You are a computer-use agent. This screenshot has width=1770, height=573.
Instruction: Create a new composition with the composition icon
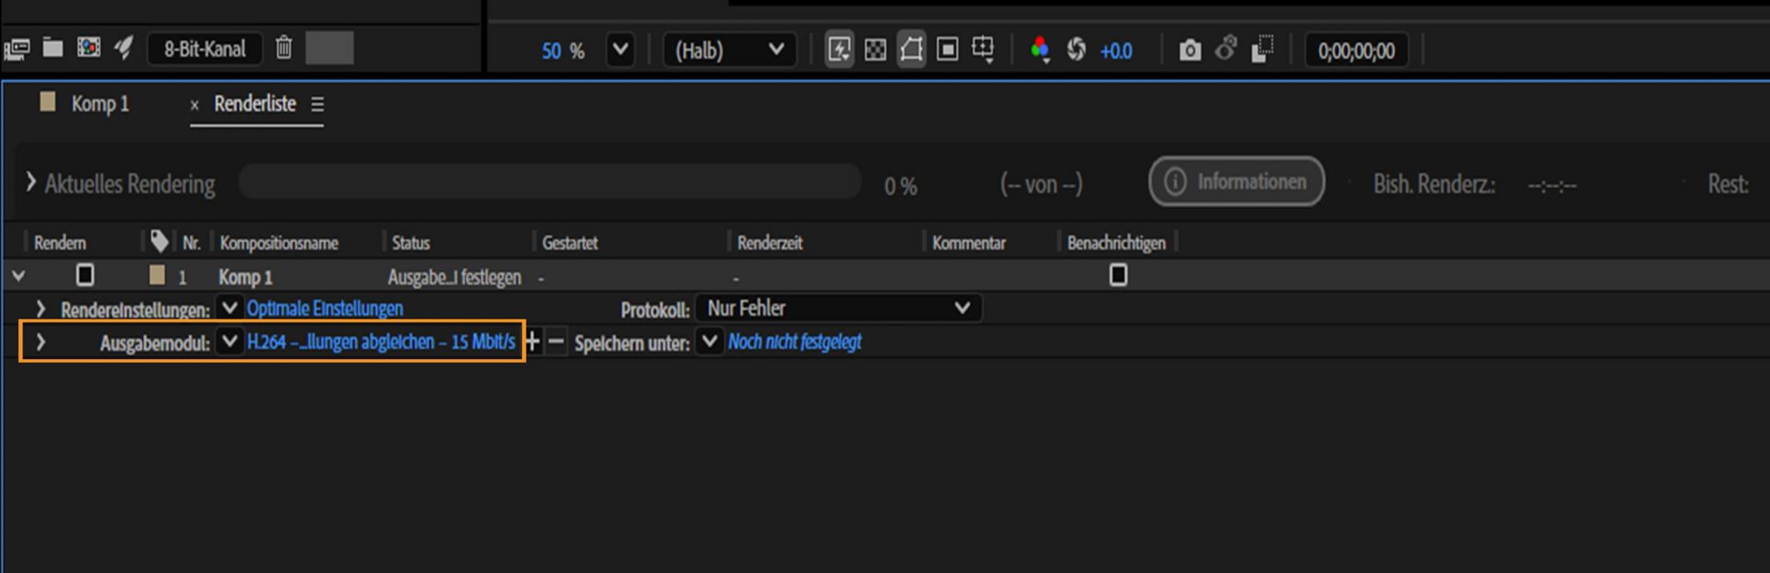click(88, 47)
